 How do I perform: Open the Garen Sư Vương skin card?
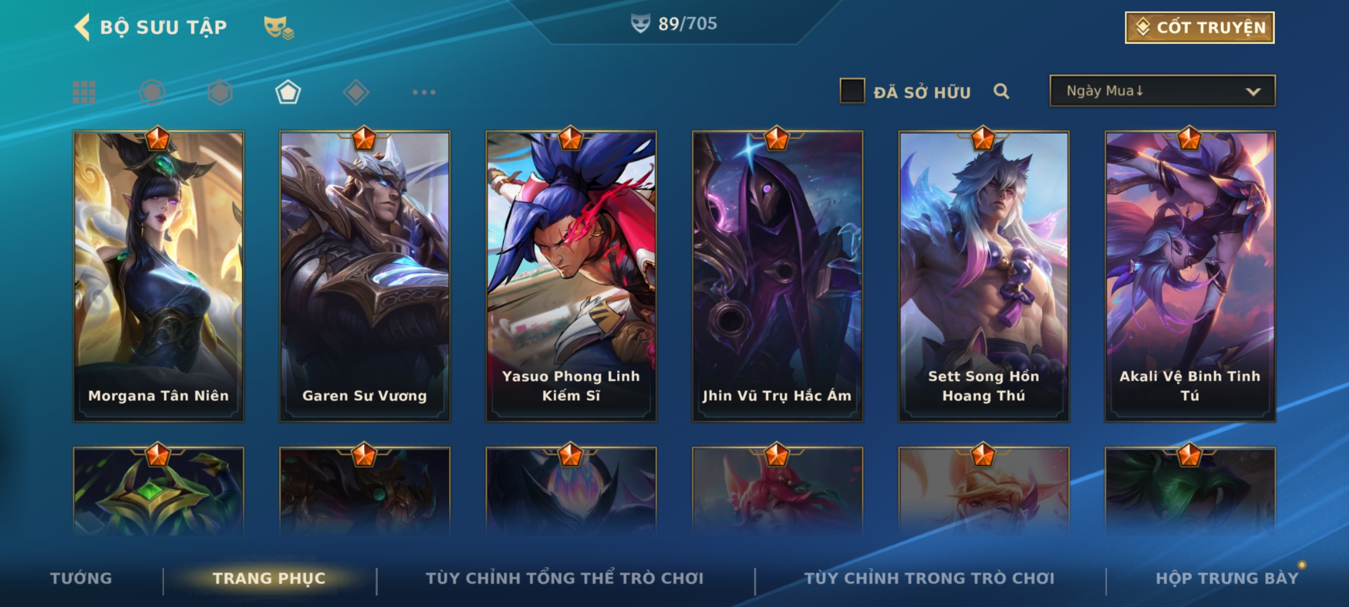(x=365, y=277)
